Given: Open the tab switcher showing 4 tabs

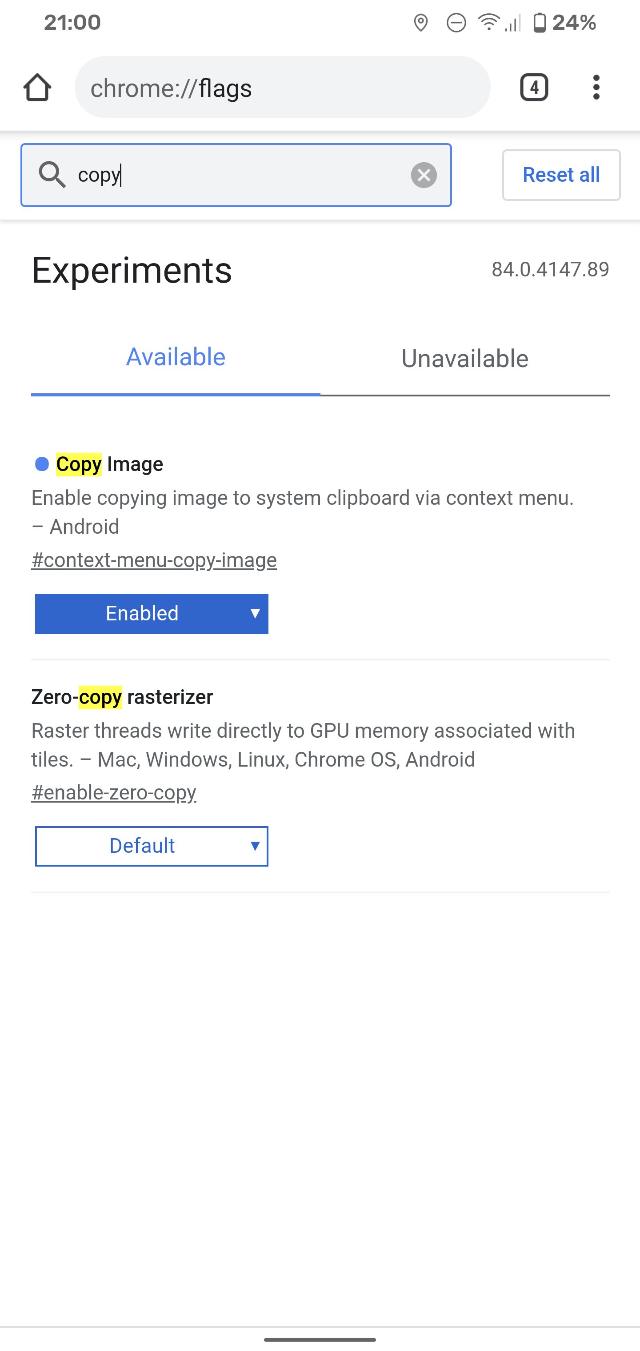Looking at the screenshot, I should [534, 87].
